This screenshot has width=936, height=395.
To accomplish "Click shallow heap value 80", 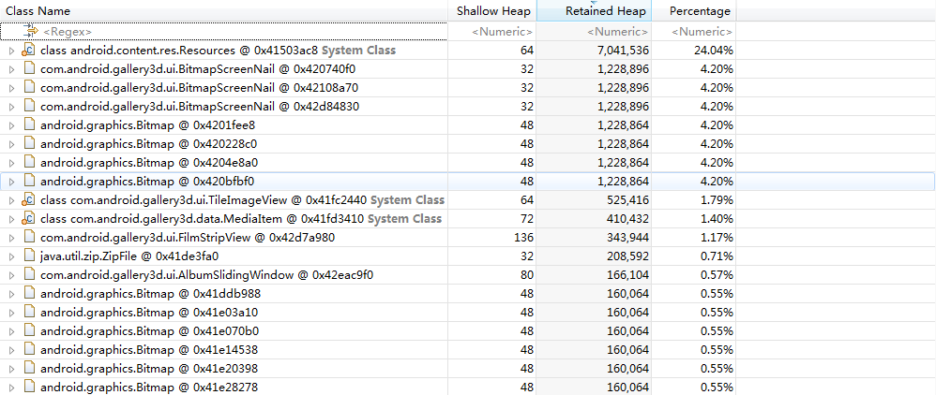I will [x=526, y=275].
